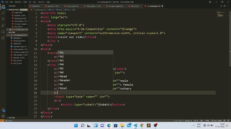Click the Run file play icon

tap(221, 6)
